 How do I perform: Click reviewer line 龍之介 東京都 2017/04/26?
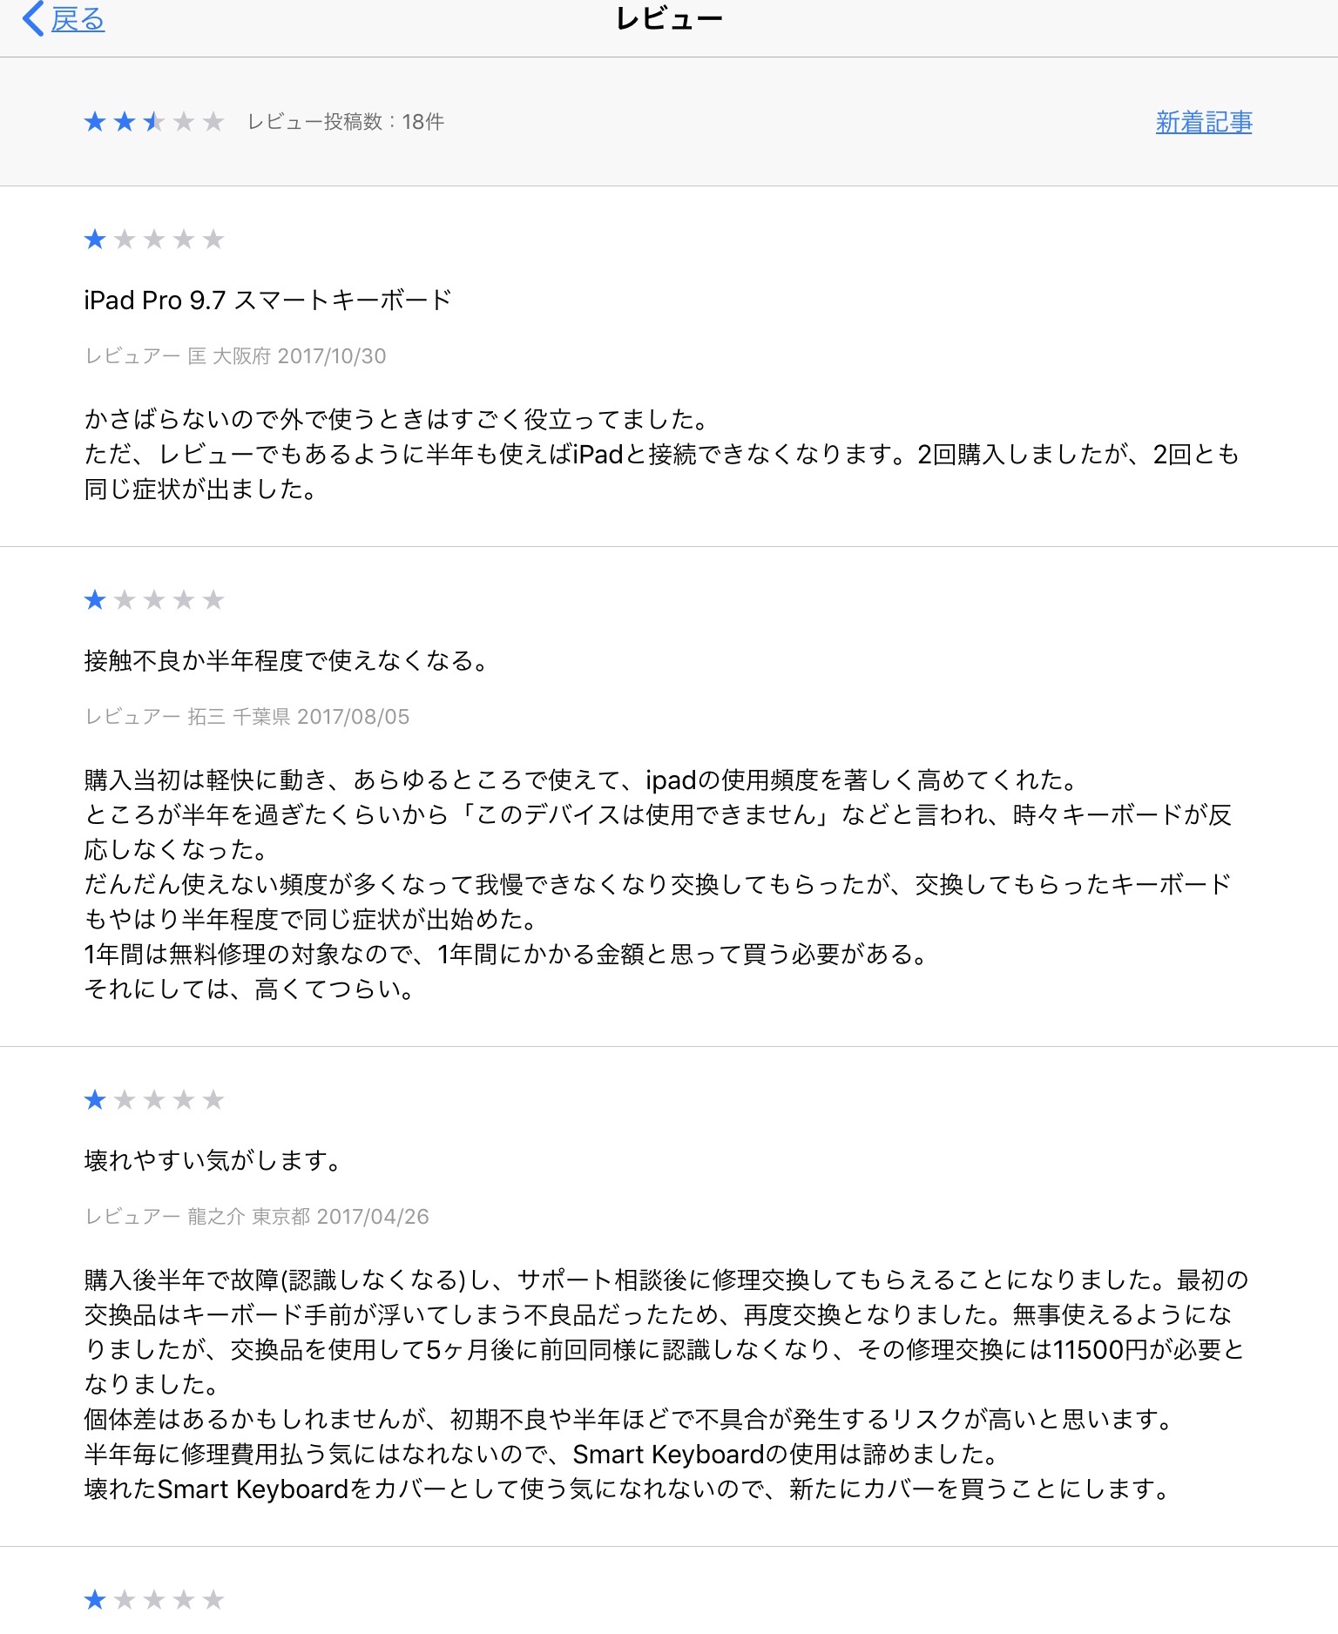(x=257, y=1216)
